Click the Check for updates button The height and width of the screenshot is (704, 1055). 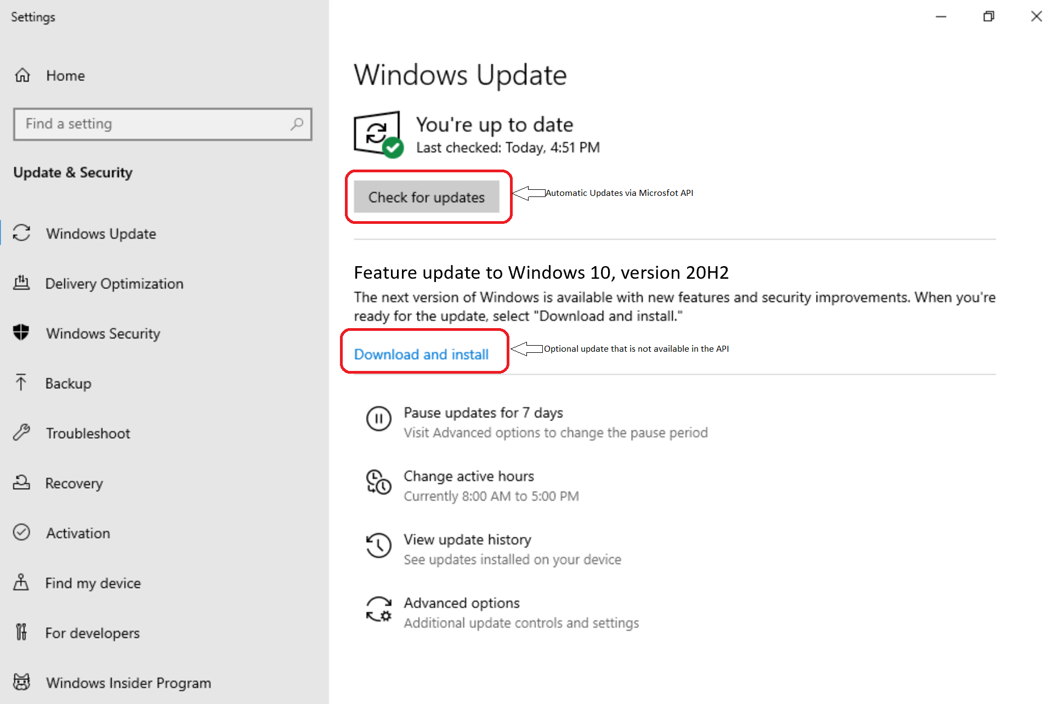point(427,197)
